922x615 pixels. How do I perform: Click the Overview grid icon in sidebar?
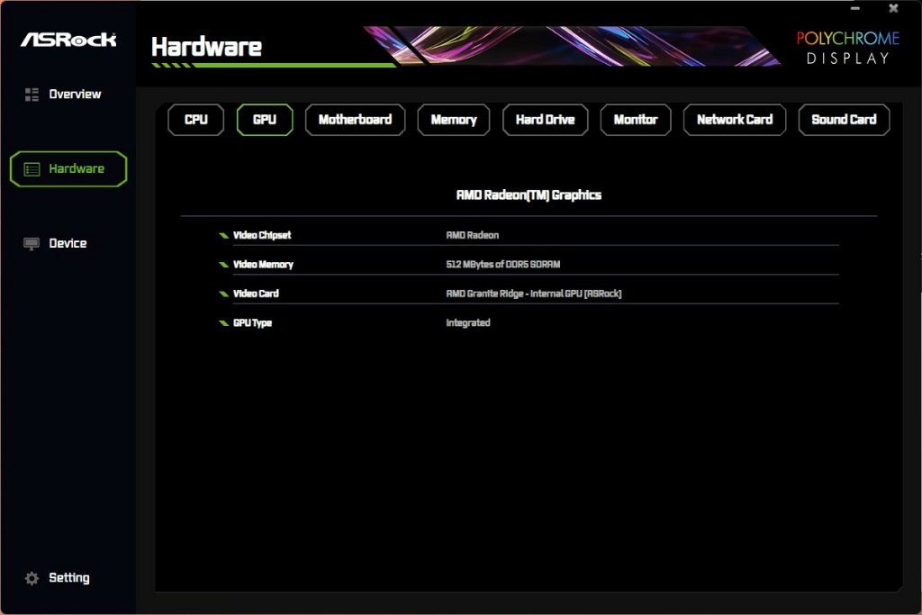[32, 95]
